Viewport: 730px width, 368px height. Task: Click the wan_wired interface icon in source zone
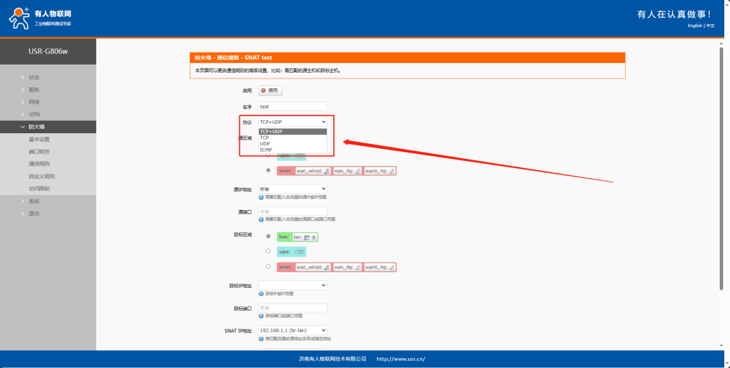[x=326, y=171]
